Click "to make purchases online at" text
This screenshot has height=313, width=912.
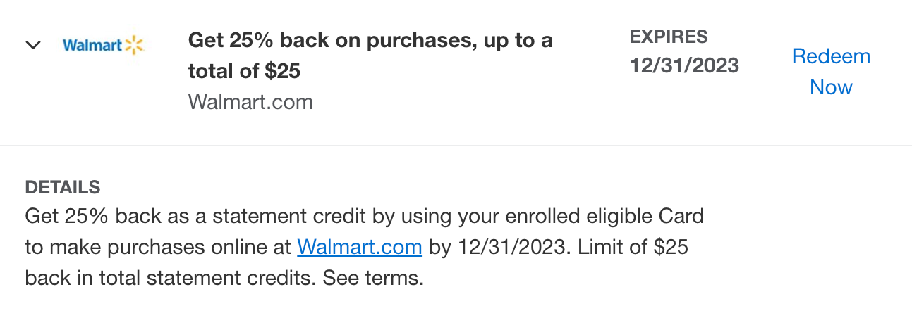(158, 247)
